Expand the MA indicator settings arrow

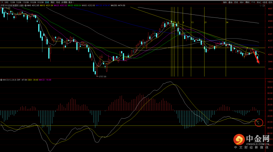coord(25,5)
